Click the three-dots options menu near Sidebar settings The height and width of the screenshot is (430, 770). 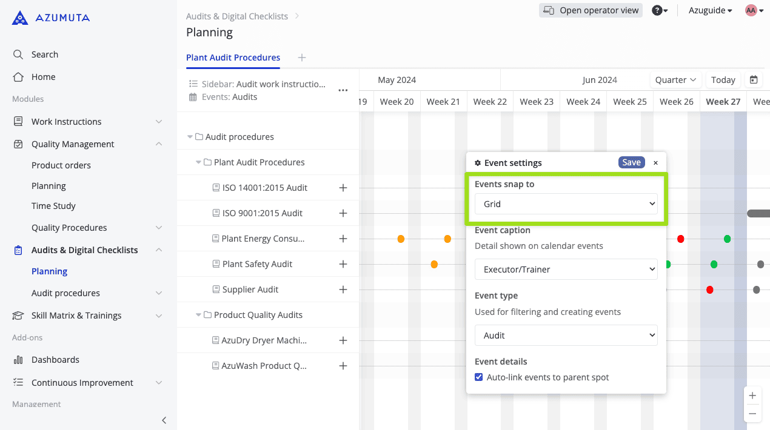(343, 90)
